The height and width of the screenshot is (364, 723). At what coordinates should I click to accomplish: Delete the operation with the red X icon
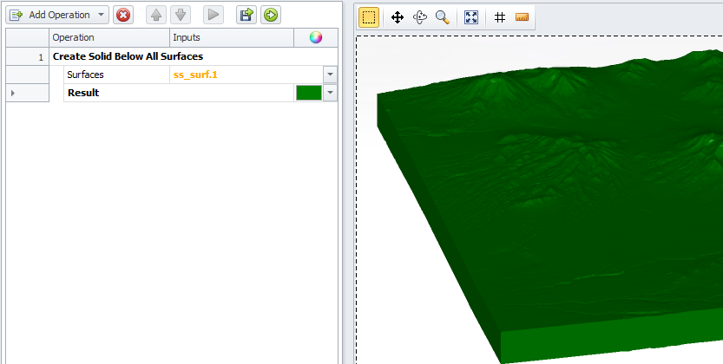click(x=123, y=16)
